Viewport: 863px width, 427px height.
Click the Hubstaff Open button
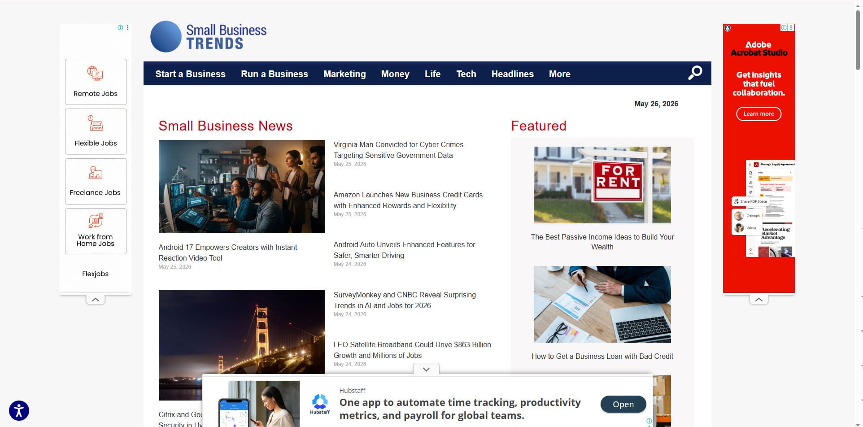click(x=623, y=404)
